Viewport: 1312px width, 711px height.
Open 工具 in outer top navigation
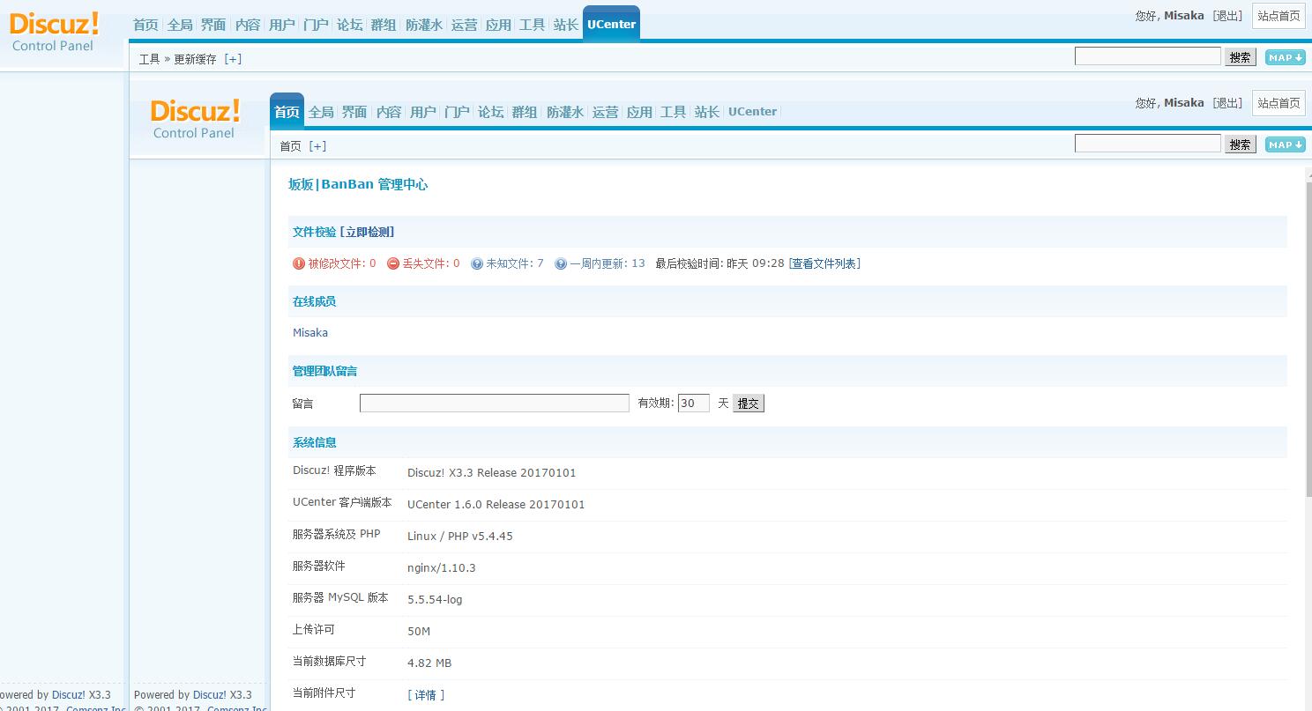[x=533, y=25]
